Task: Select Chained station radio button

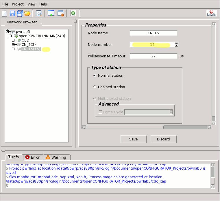Action: (x=95, y=87)
